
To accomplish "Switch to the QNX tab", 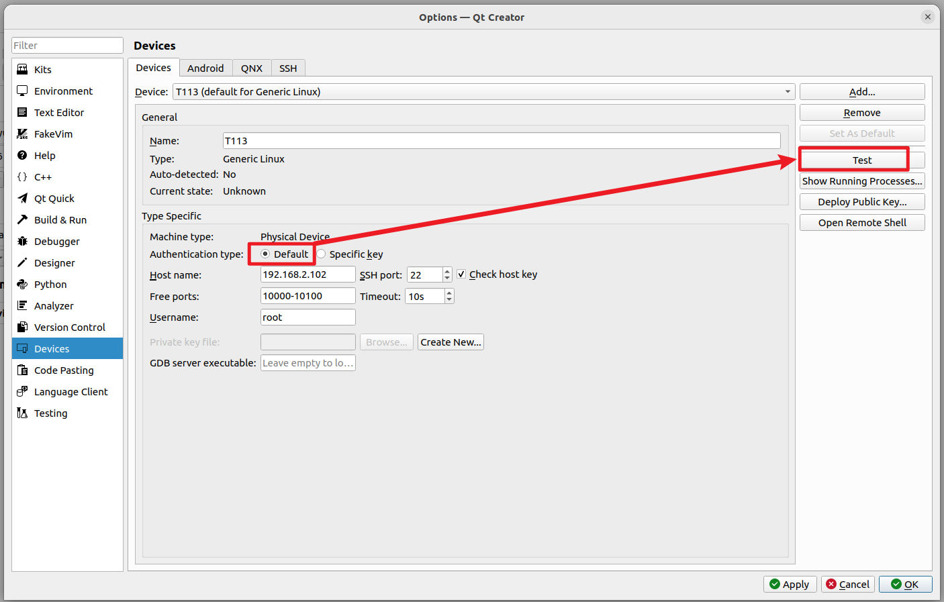I will [x=252, y=68].
